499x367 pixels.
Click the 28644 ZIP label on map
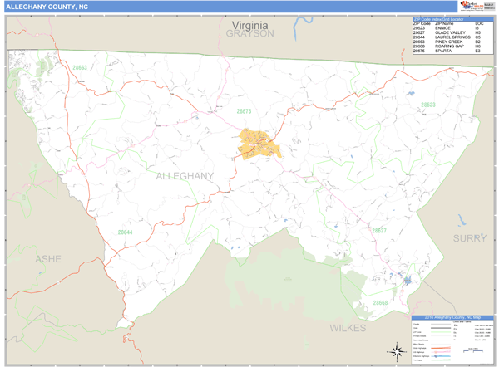pyautogui.click(x=126, y=232)
